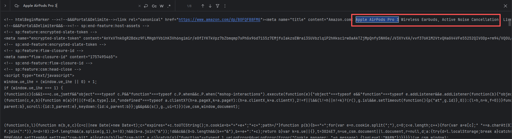Click the 'if (window.ue_ihe === 1)' line

[33, 88]
